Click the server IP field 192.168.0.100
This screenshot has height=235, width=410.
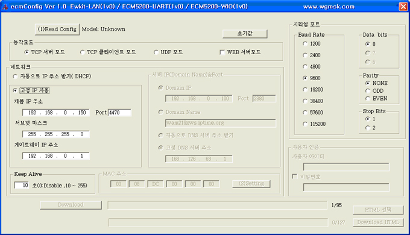199,99
